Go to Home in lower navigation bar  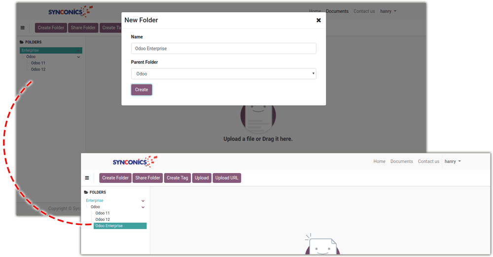379,161
